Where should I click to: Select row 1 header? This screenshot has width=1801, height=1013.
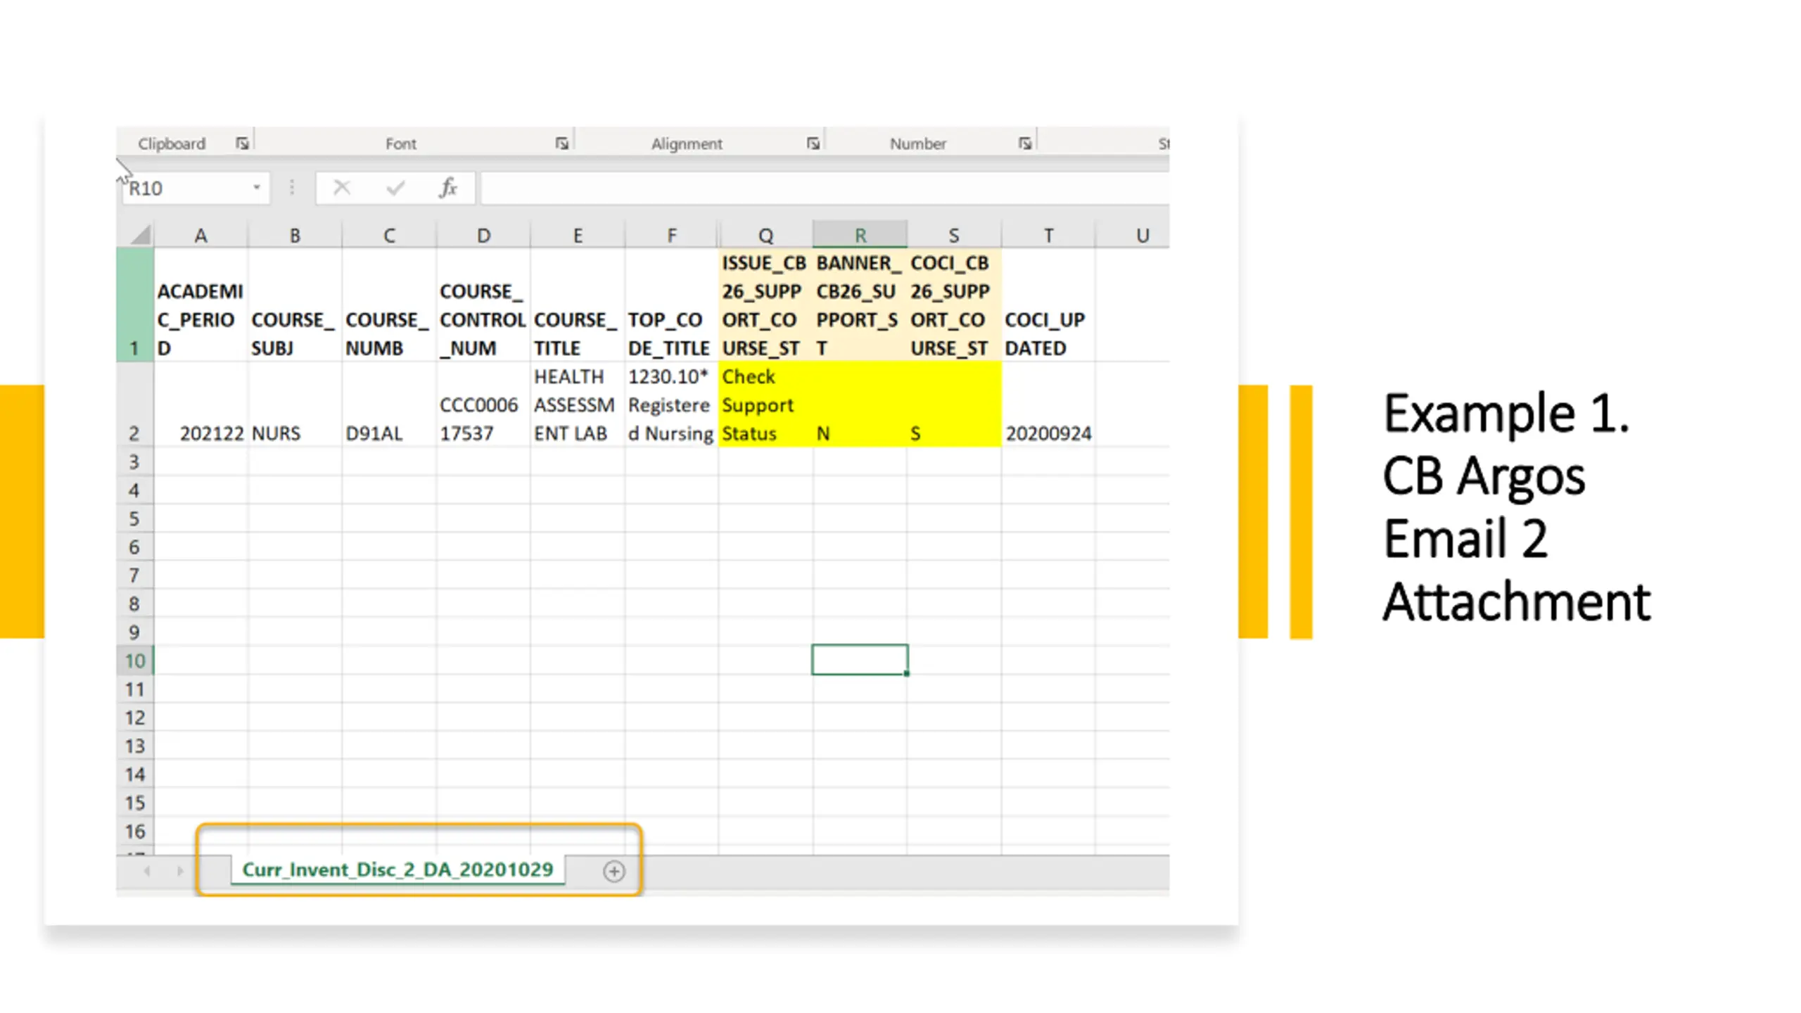[x=135, y=305]
